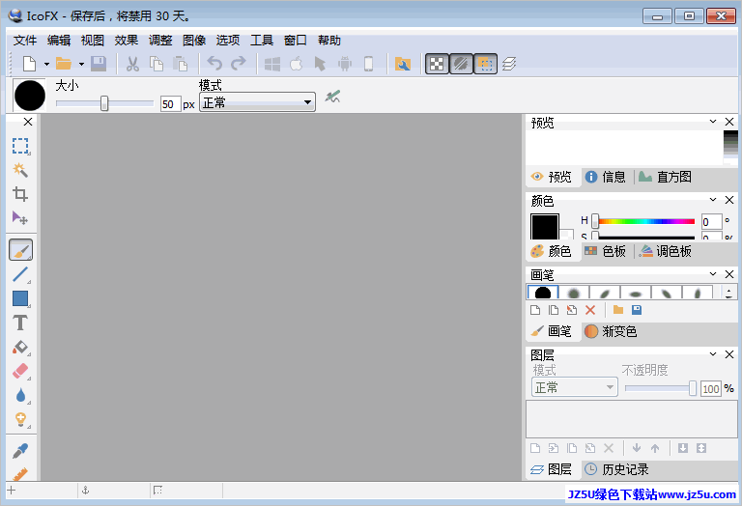The height and width of the screenshot is (506, 742).
Task: Expand the 颜色 panel options chevron
Action: click(713, 200)
